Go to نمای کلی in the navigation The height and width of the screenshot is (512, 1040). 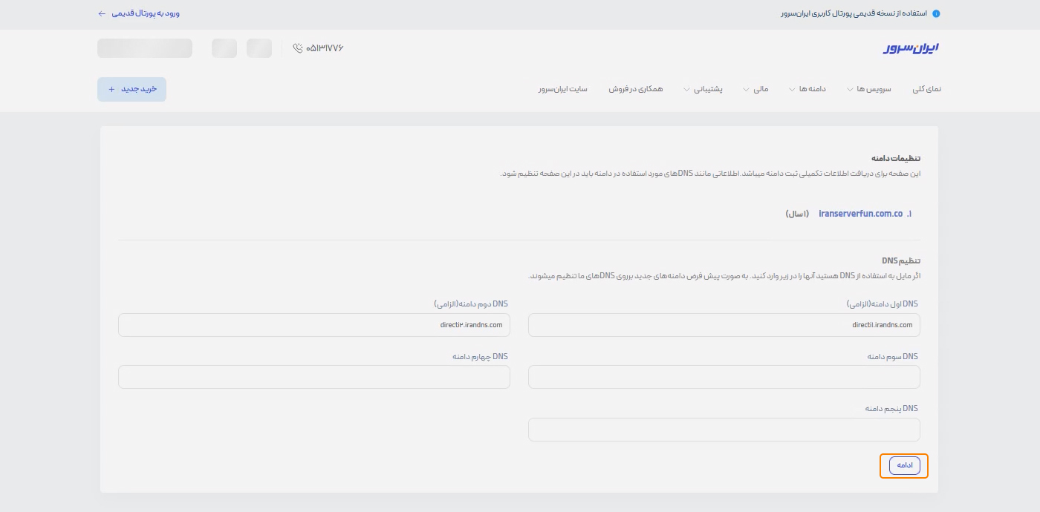tap(926, 89)
